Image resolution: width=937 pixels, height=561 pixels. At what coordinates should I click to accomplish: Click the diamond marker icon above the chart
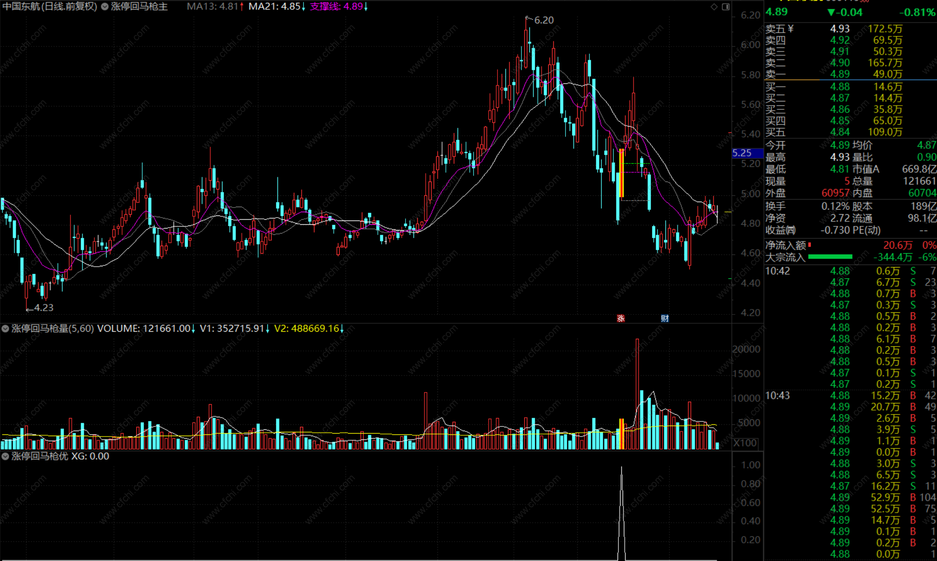tap(714, 7)
